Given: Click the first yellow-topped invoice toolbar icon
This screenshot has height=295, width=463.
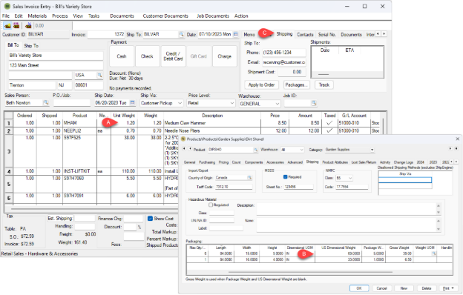Looking at the screenshot, I should point(7,26).
